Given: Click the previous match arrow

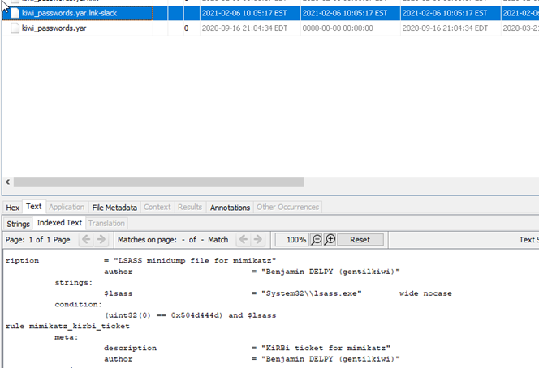Looking at the screenshot, I should pos(240,240).
